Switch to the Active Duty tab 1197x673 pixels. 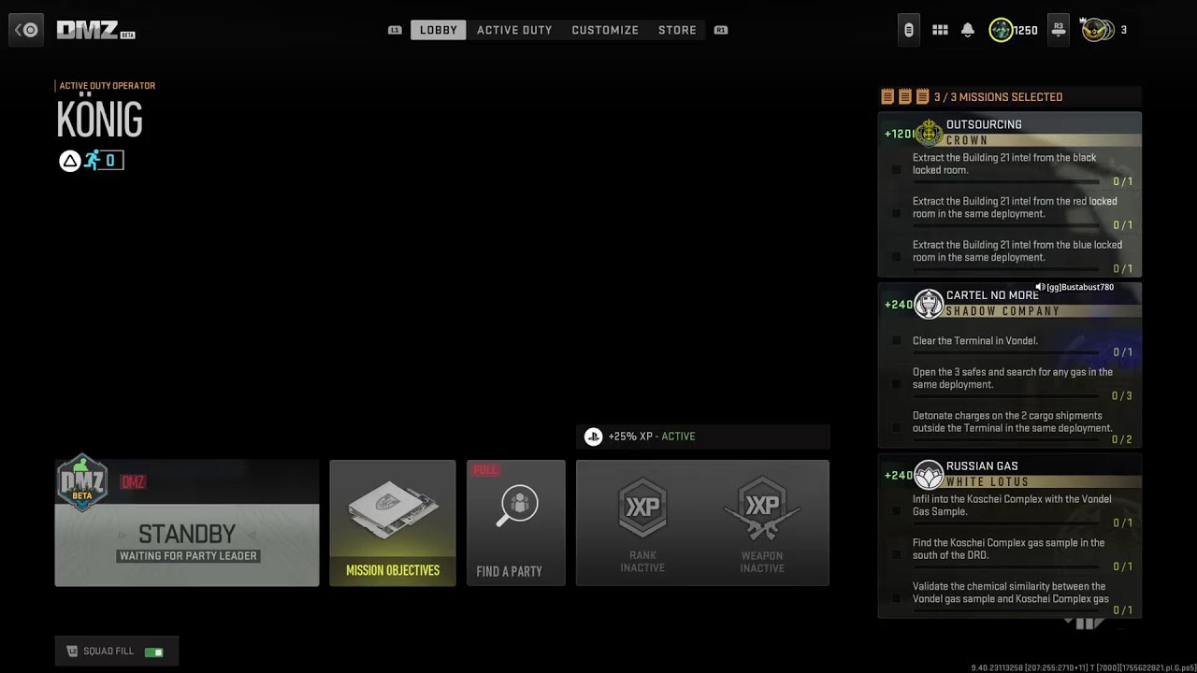pyautogui.click(x=514, y=30)
